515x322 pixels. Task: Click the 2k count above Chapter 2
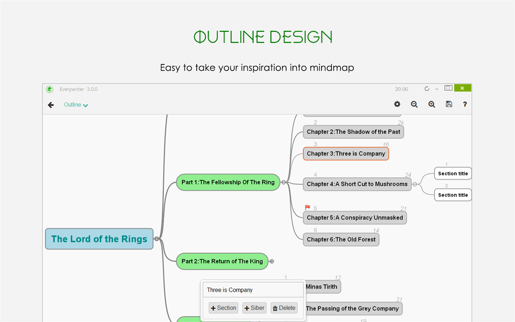pyautogui.click(x=401, y=123)
